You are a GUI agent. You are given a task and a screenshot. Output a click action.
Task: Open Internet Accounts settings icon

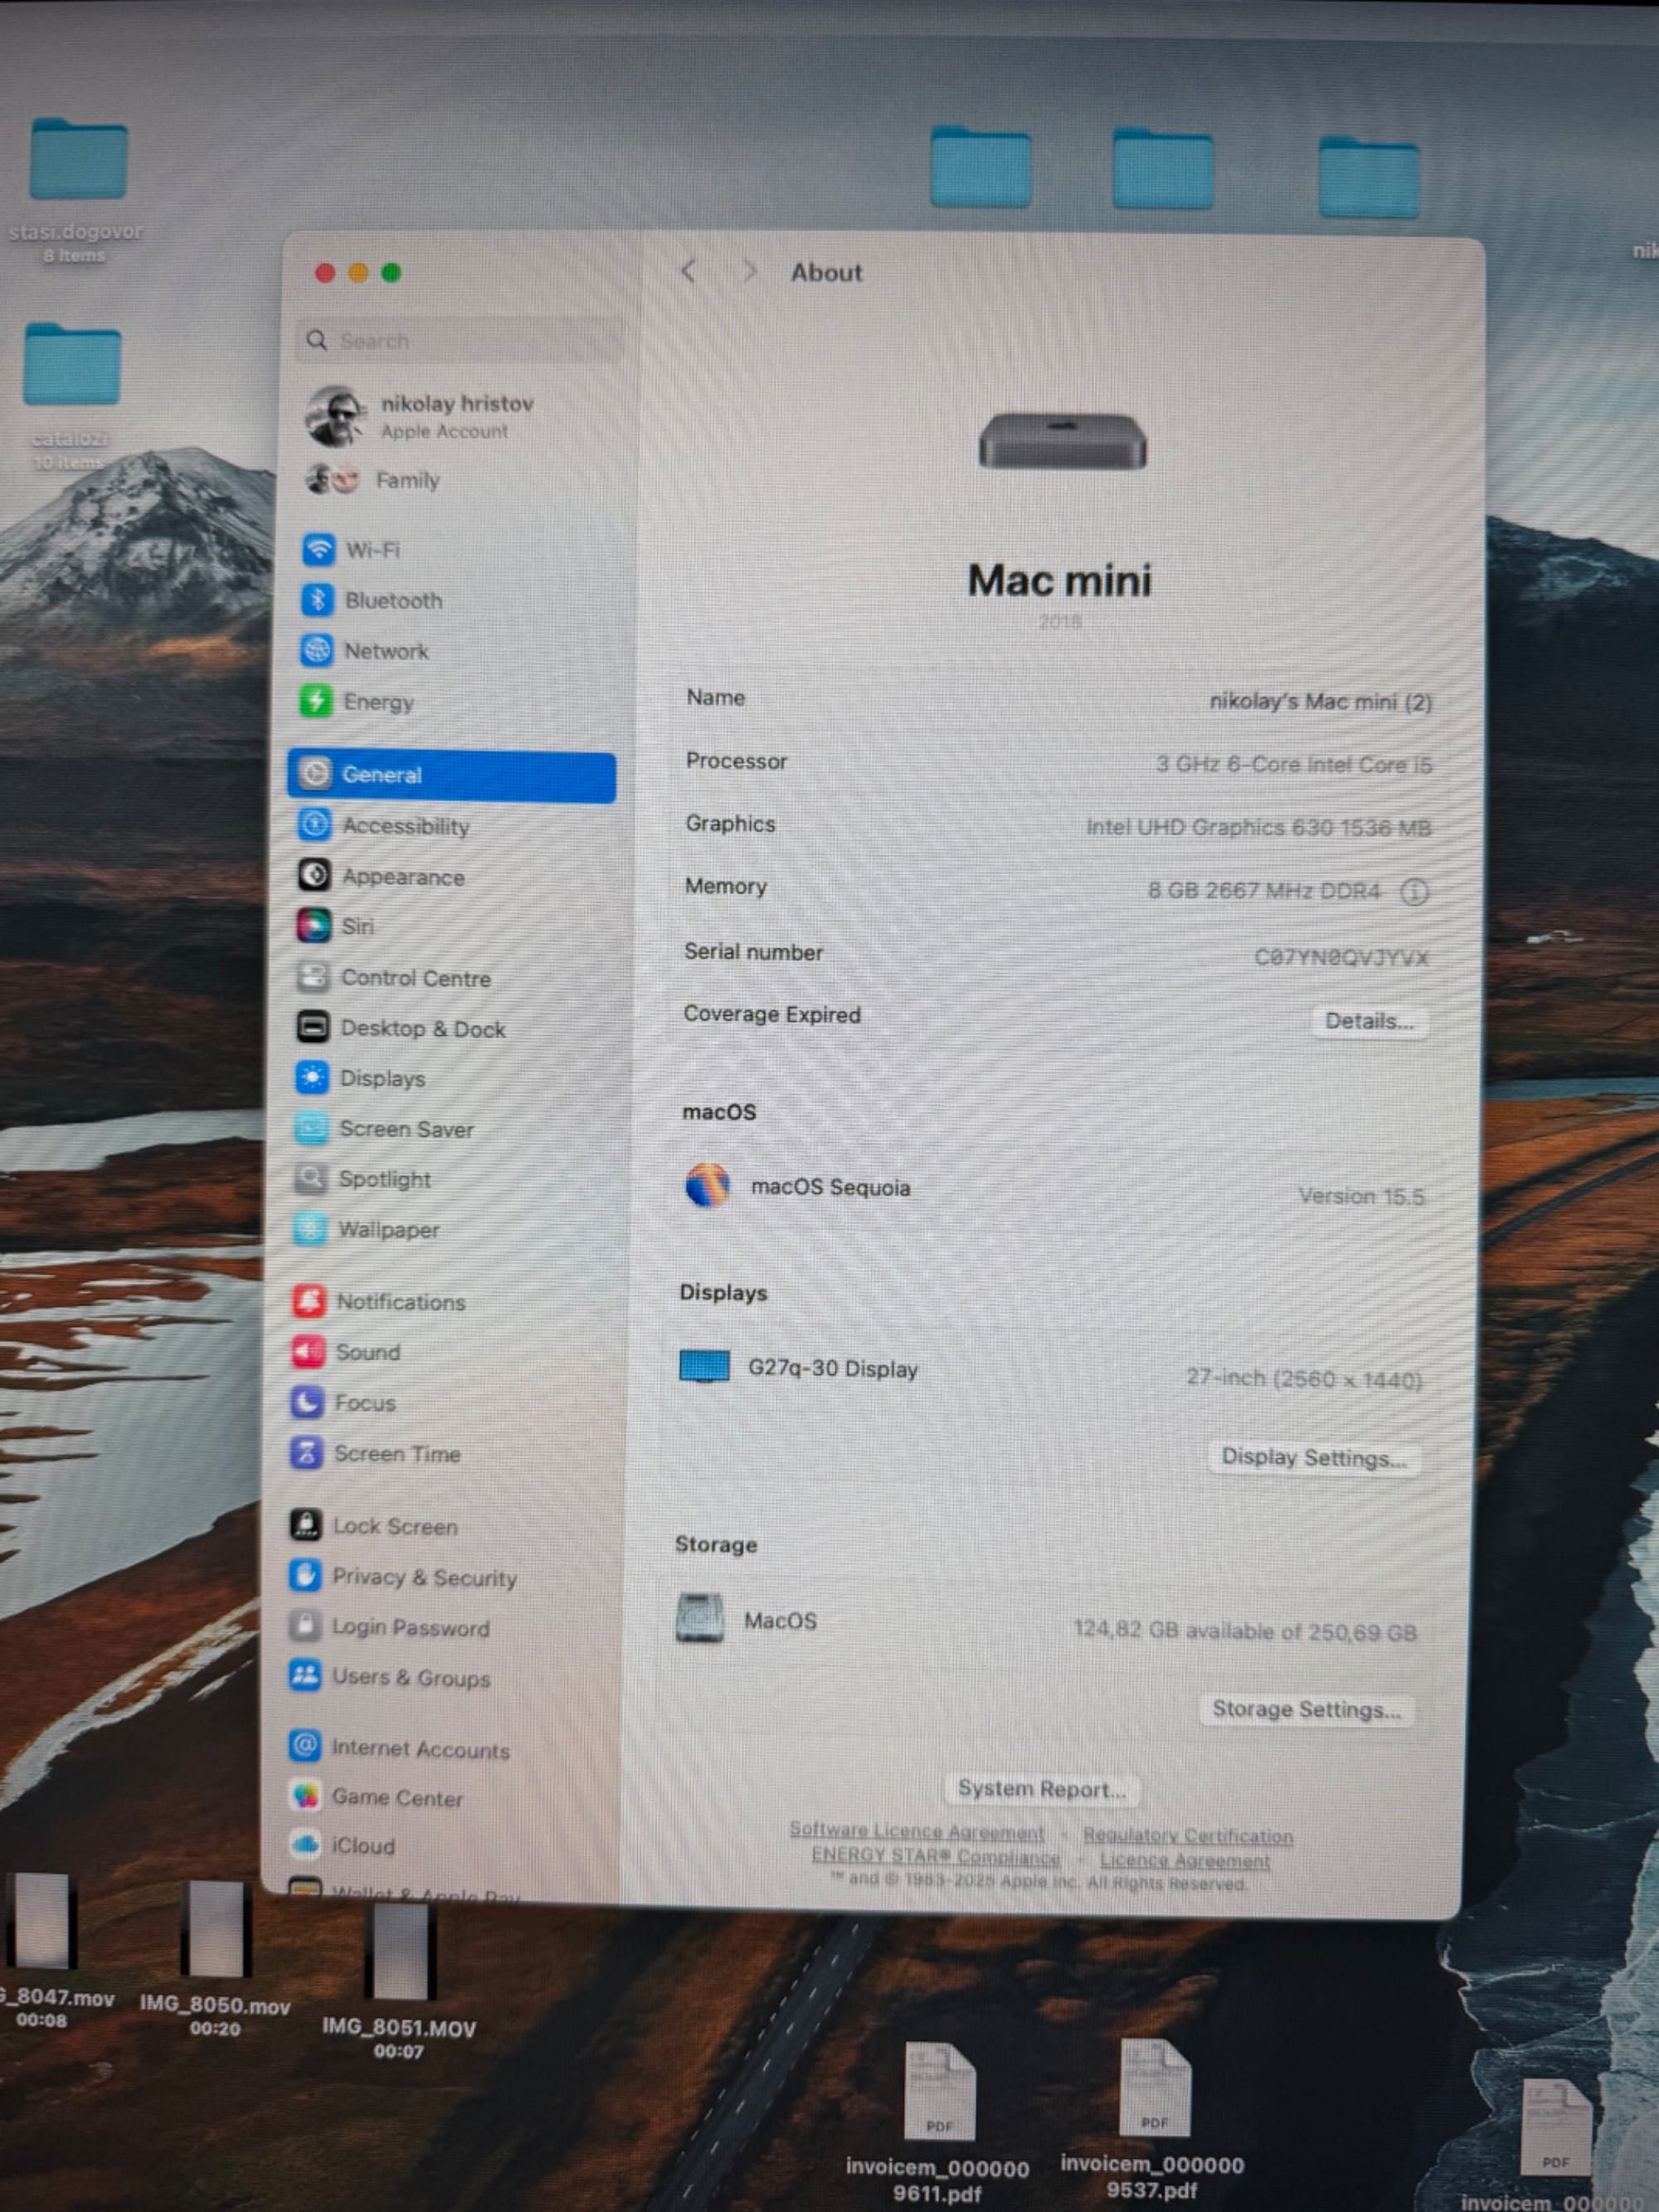(305, 1747)
